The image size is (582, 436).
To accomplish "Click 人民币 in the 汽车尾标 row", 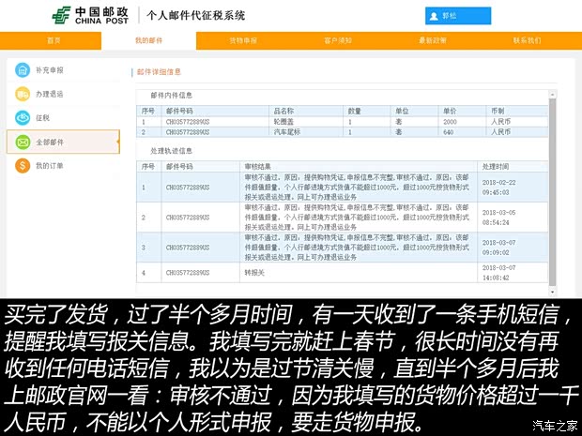I will [500, 131].
